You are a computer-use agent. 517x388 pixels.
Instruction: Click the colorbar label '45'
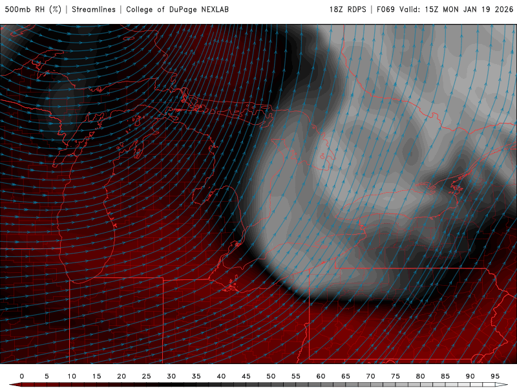[x=246, y=376]
